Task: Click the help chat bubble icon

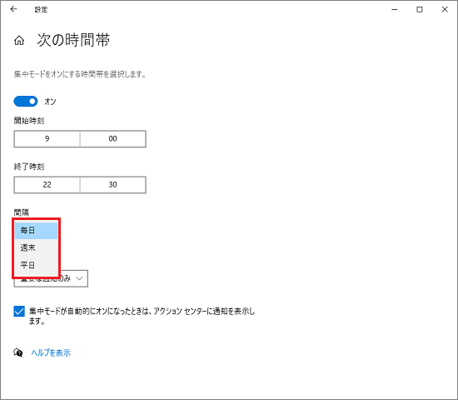Action: (18, 352)
